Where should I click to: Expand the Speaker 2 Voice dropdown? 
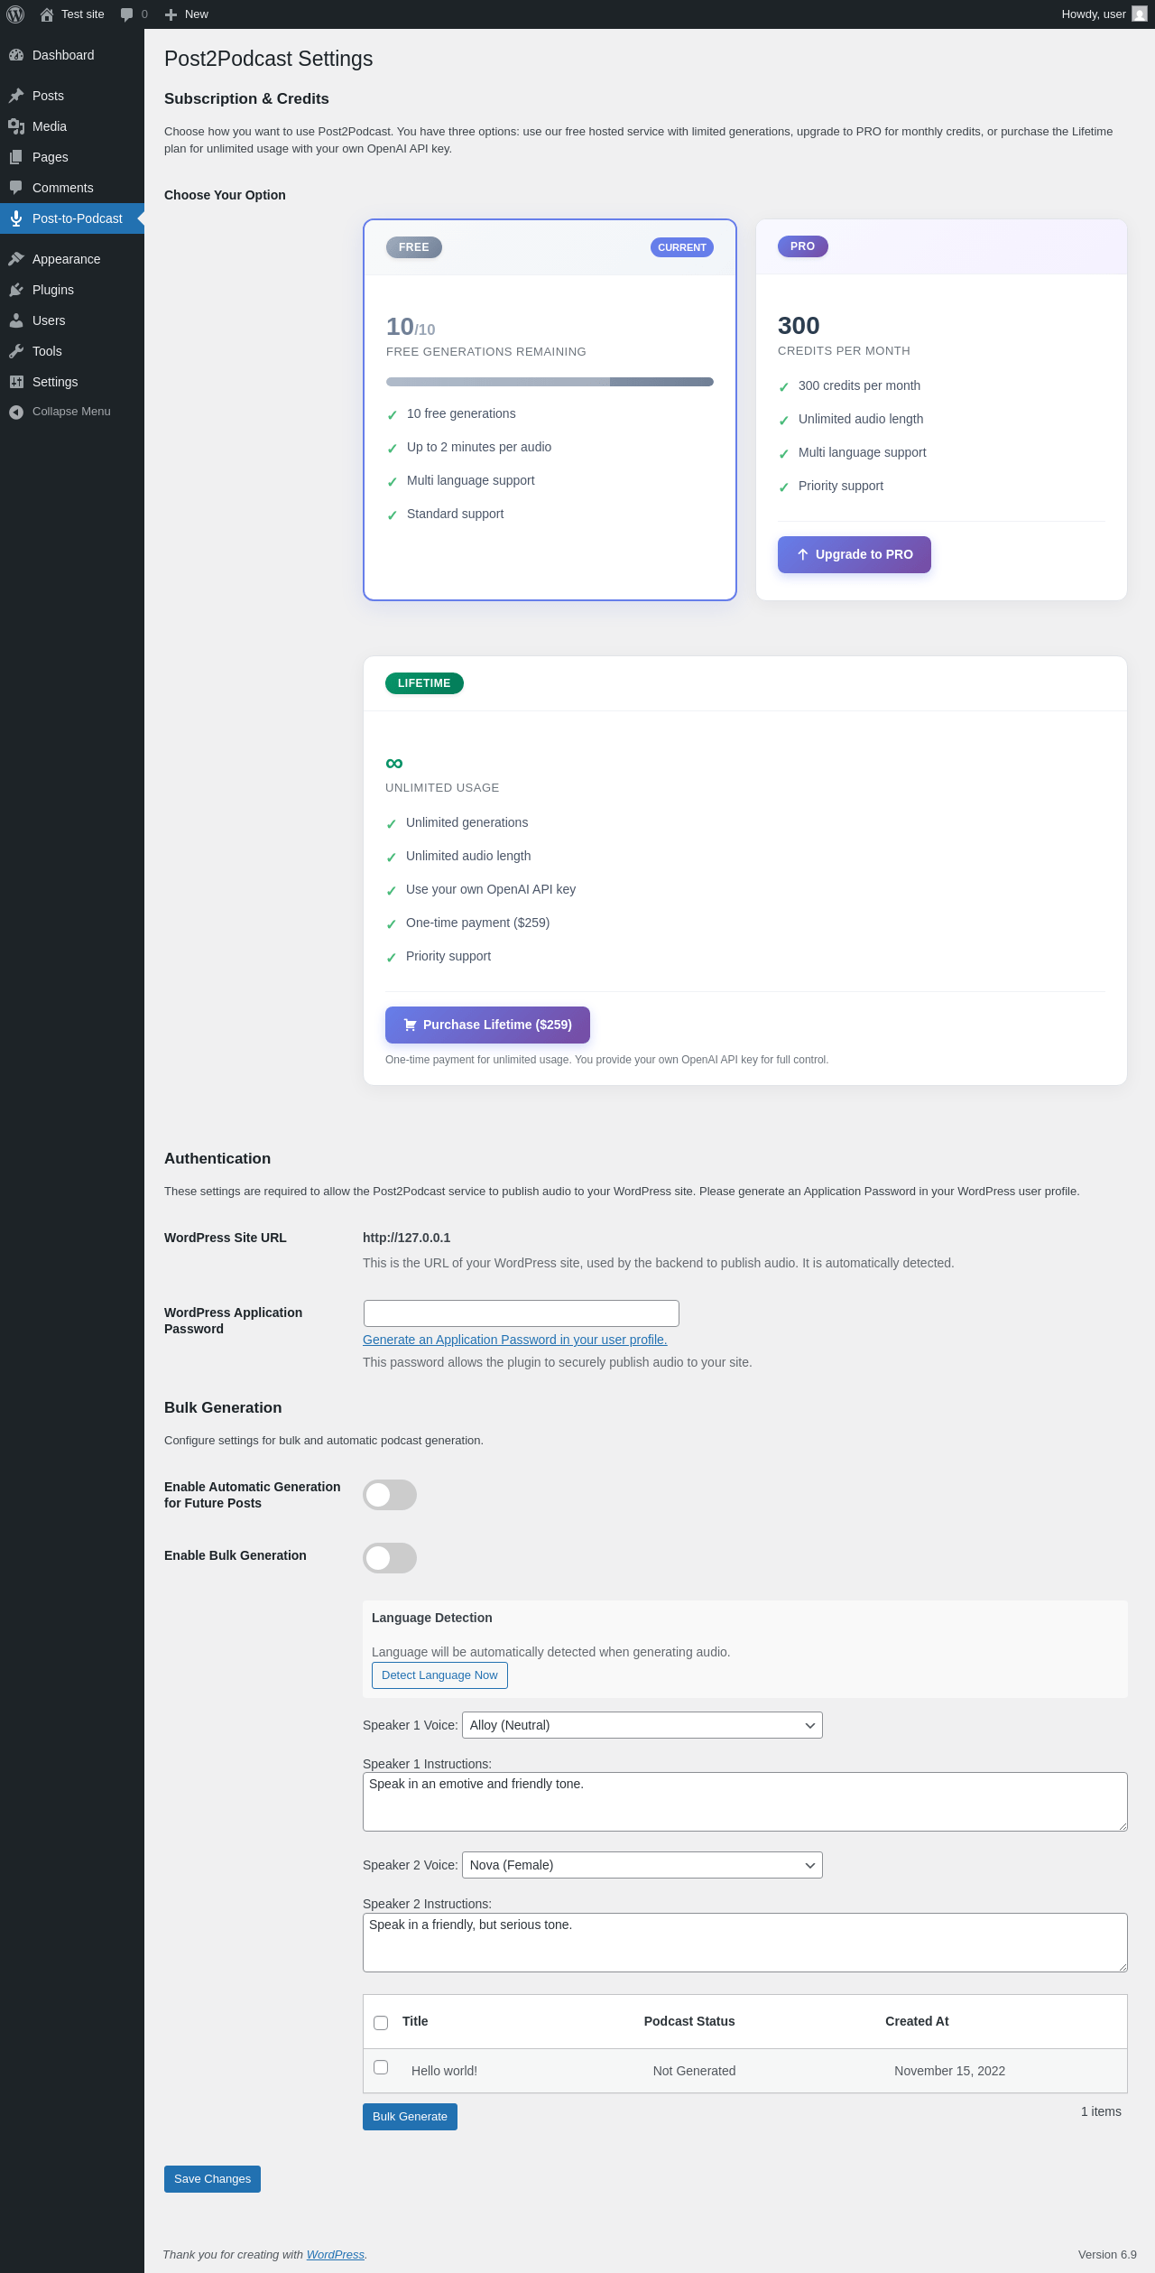tap(642, 1865)
